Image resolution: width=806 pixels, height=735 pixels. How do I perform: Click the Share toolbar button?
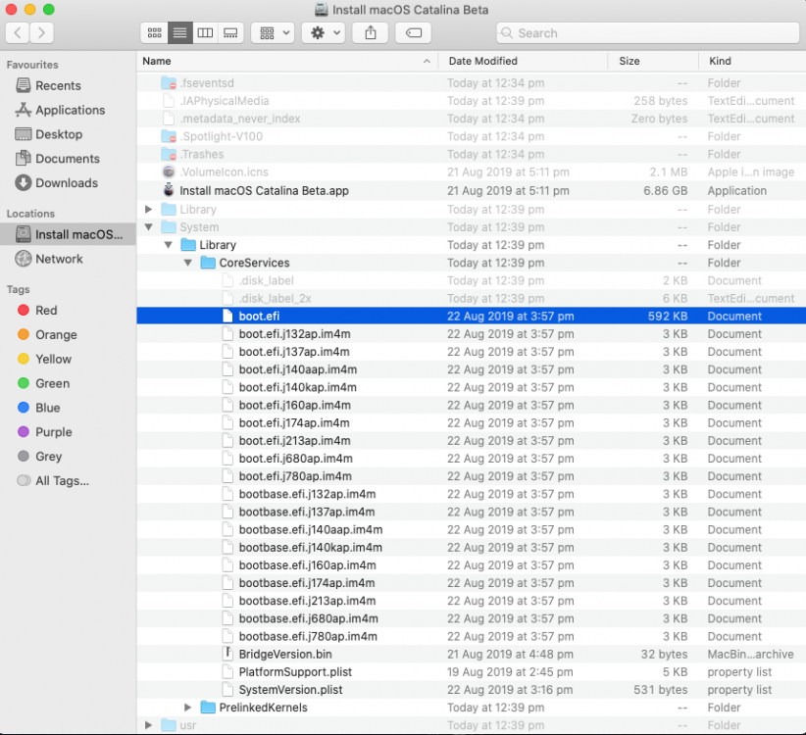click(370, 33)
